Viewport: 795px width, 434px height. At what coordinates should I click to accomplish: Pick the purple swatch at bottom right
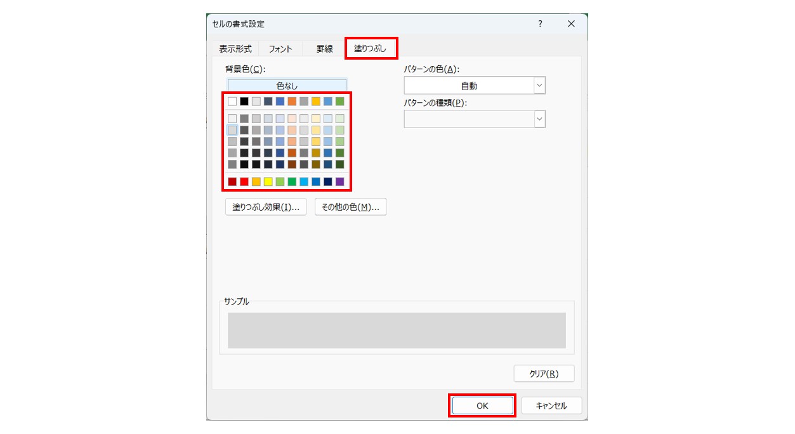340,181
